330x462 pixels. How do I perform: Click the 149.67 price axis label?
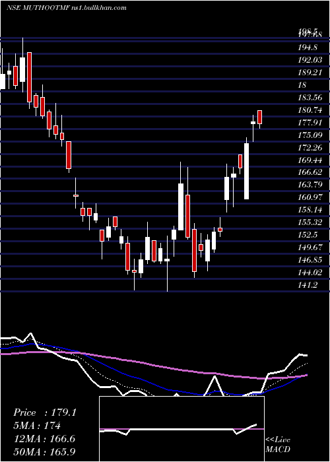click(x=310, y=247)
